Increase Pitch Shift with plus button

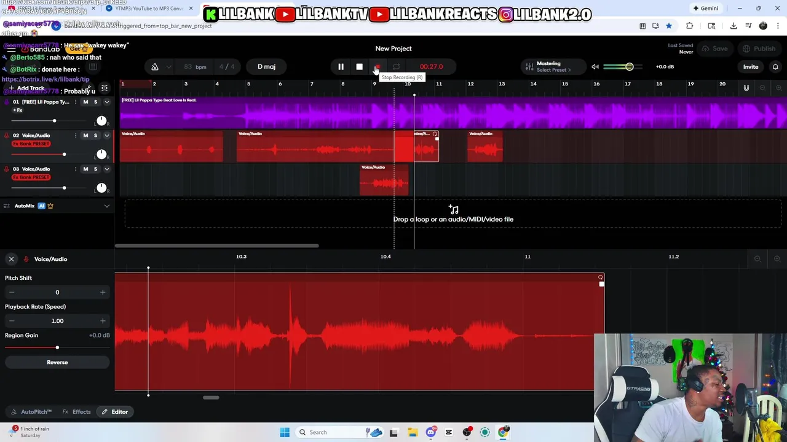click(103, 292)
